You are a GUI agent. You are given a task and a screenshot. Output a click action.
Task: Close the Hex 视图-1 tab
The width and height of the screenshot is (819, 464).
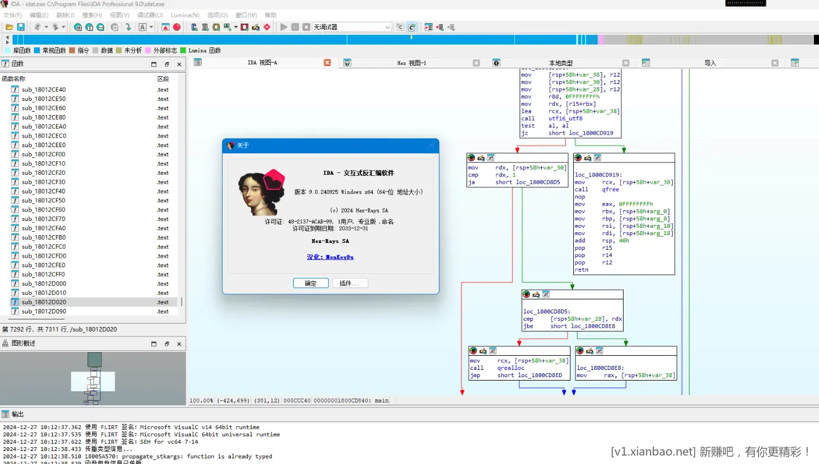476,63
